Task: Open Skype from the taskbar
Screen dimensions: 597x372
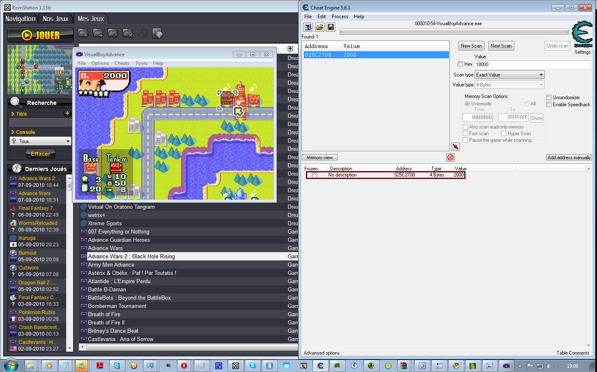Action: tap(252, 366)
